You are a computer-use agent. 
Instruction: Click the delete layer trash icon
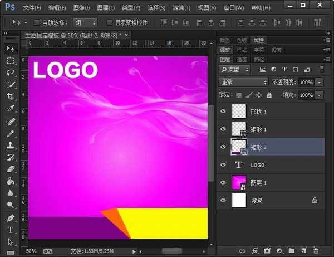click(316, 251)
